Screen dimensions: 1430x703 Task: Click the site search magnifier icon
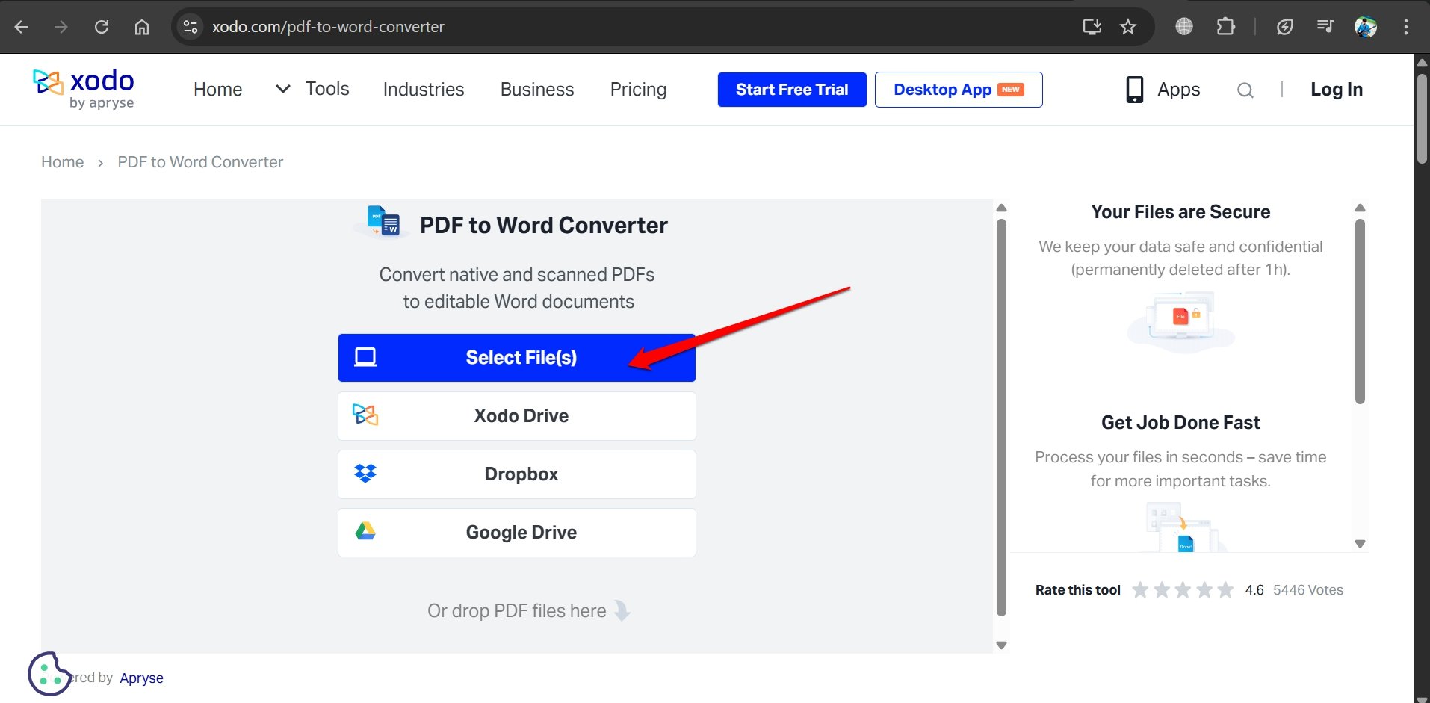point(1245,90)
